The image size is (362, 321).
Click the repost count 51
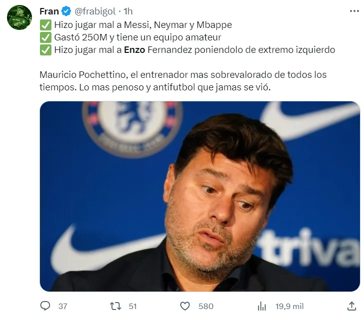click(132, 306)
